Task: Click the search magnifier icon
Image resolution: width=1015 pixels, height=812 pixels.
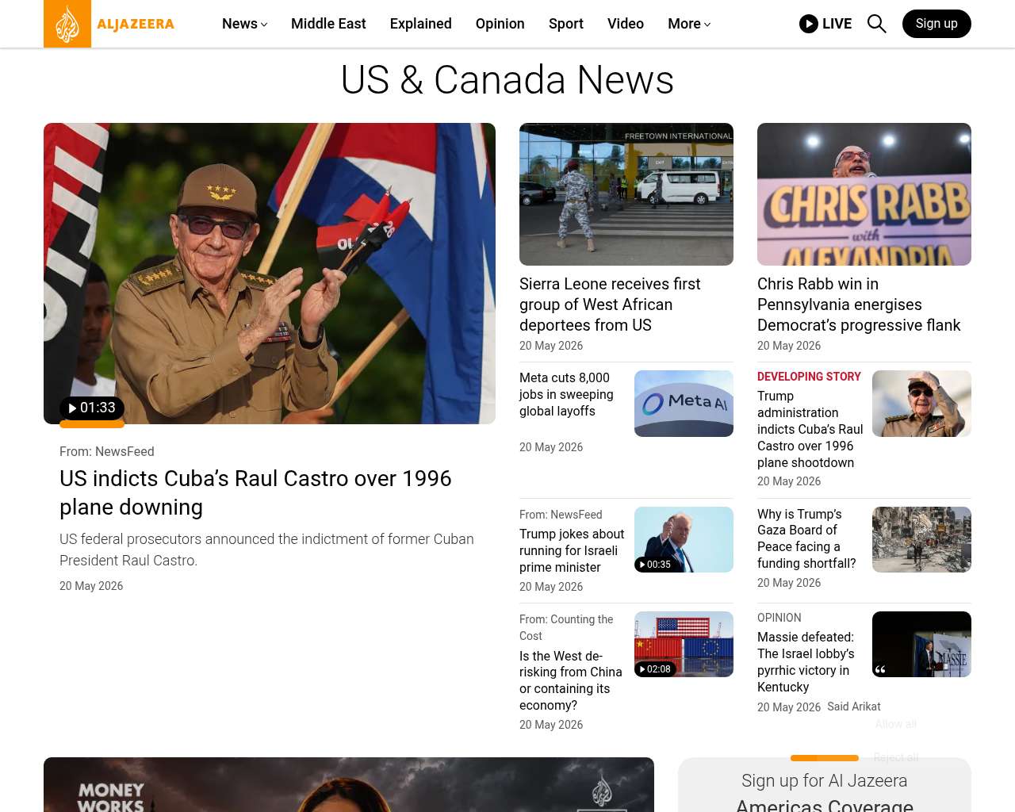Action: [876, 24]
